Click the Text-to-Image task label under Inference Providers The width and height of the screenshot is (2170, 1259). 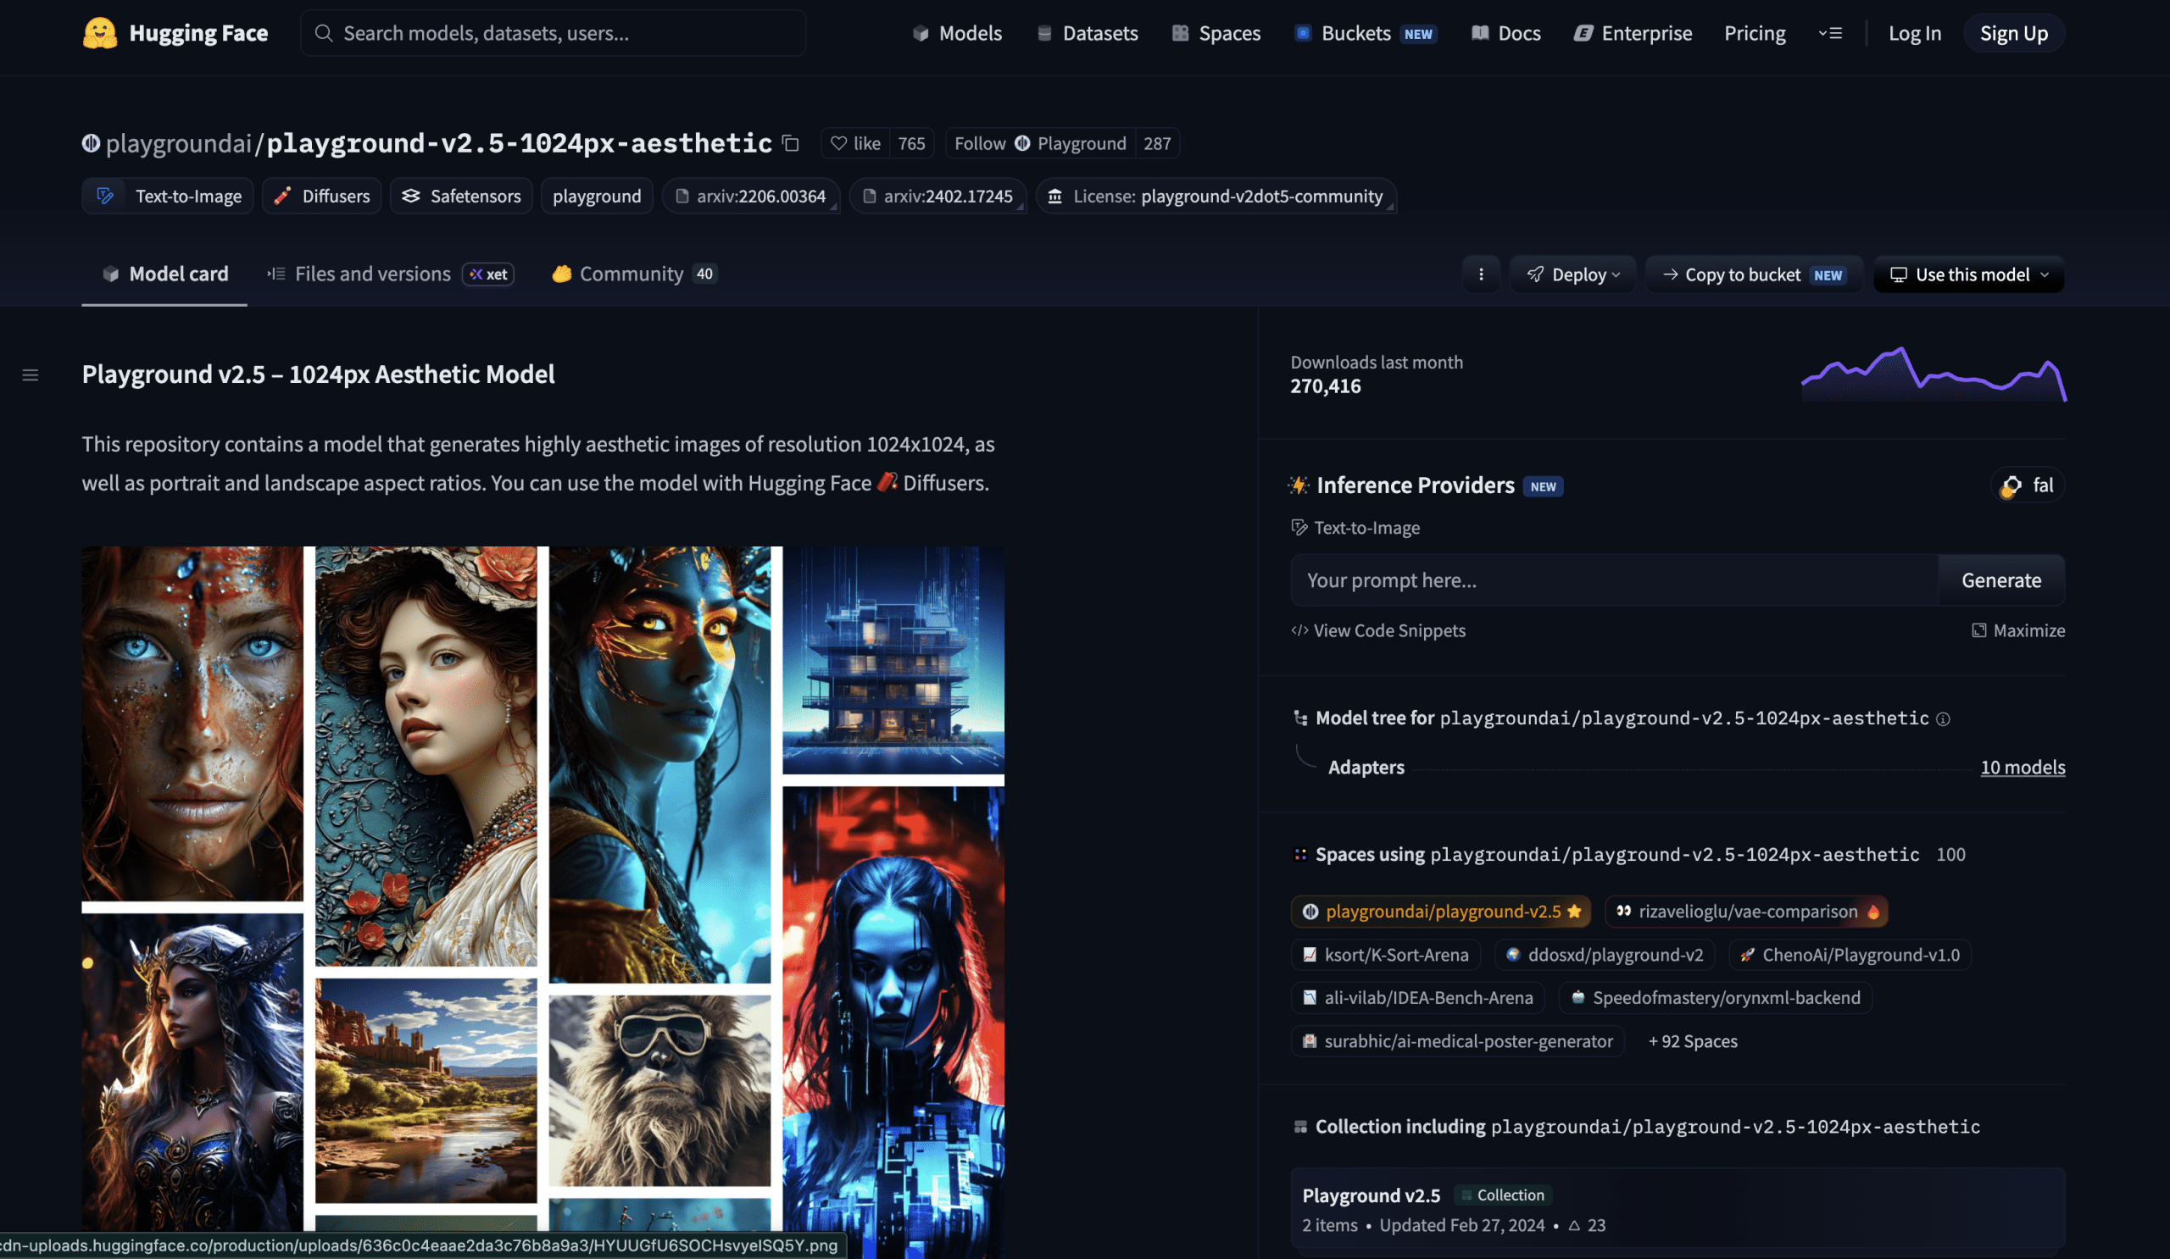click(1355, 528)
